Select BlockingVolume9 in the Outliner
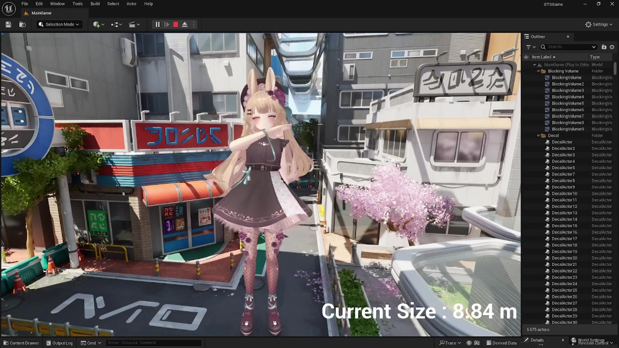 point(568,129)
